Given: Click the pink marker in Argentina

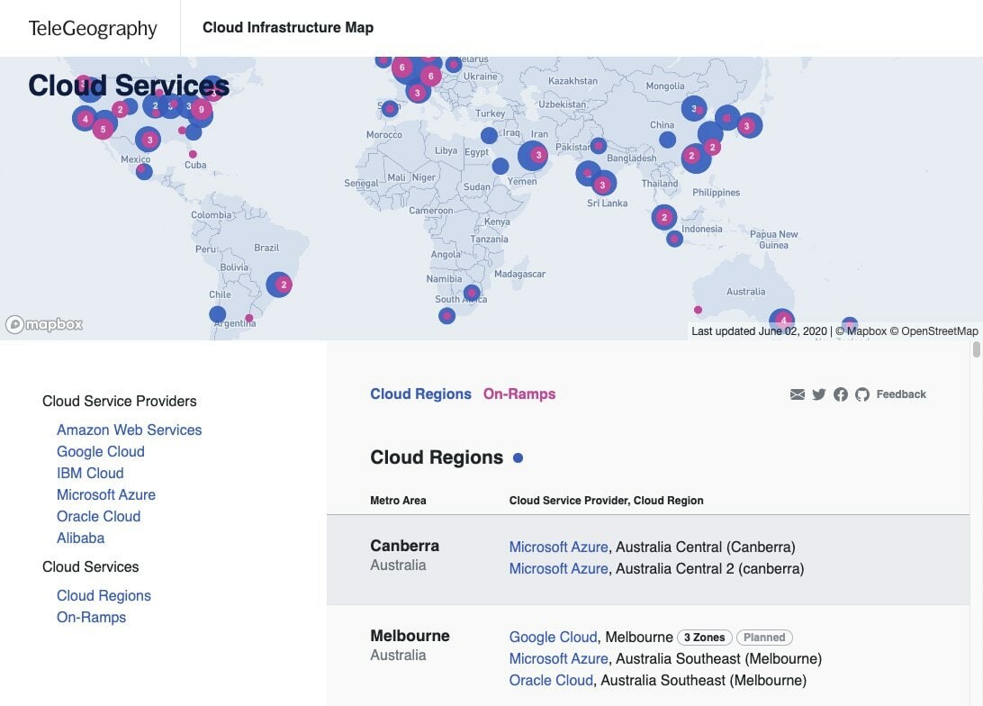Looking at the screenshot, I should (248, 318).
